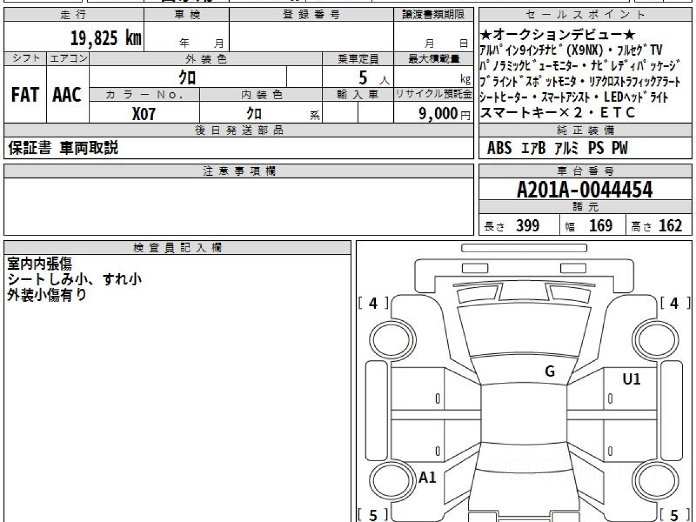Screen dimensions: 696x522
Task: Click the 走行 column header
Action: coord(74,15)
